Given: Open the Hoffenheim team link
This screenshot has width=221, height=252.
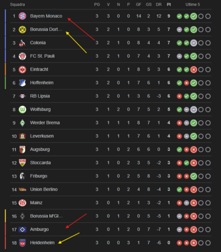Looking at the screenshot, I should pos(42,82).
